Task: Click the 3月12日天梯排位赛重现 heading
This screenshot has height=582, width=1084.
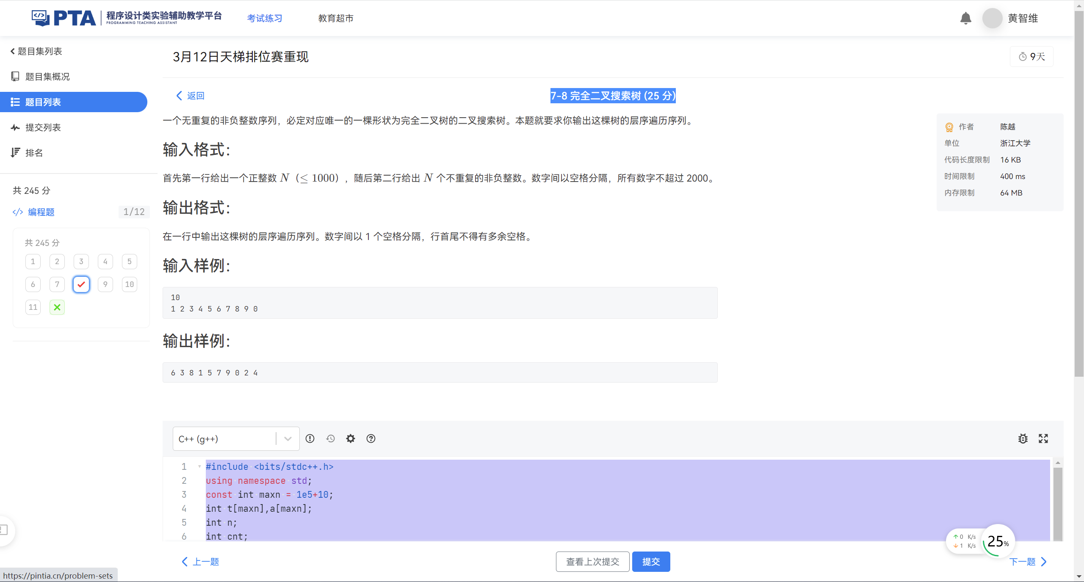Action: [241, 57]
